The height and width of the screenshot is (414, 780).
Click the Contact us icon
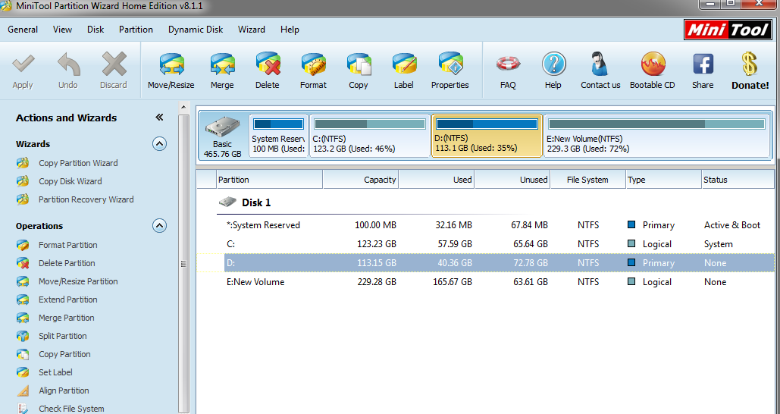600,64
